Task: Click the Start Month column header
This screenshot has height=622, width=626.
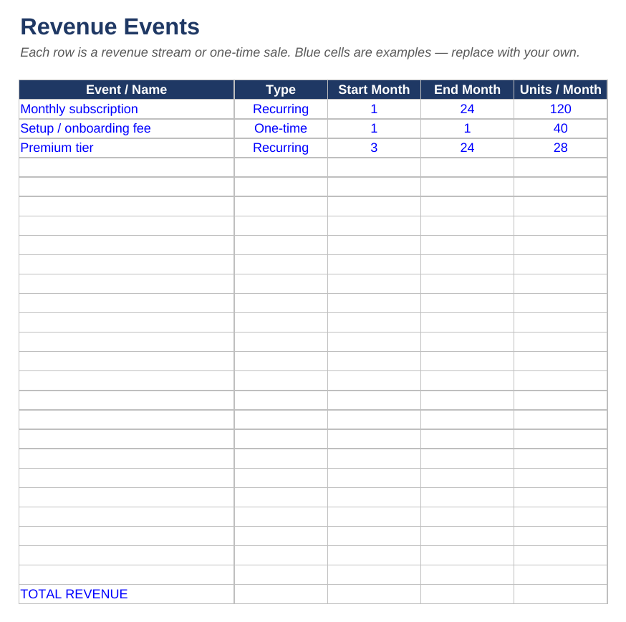Action: (x=374, y=90)
